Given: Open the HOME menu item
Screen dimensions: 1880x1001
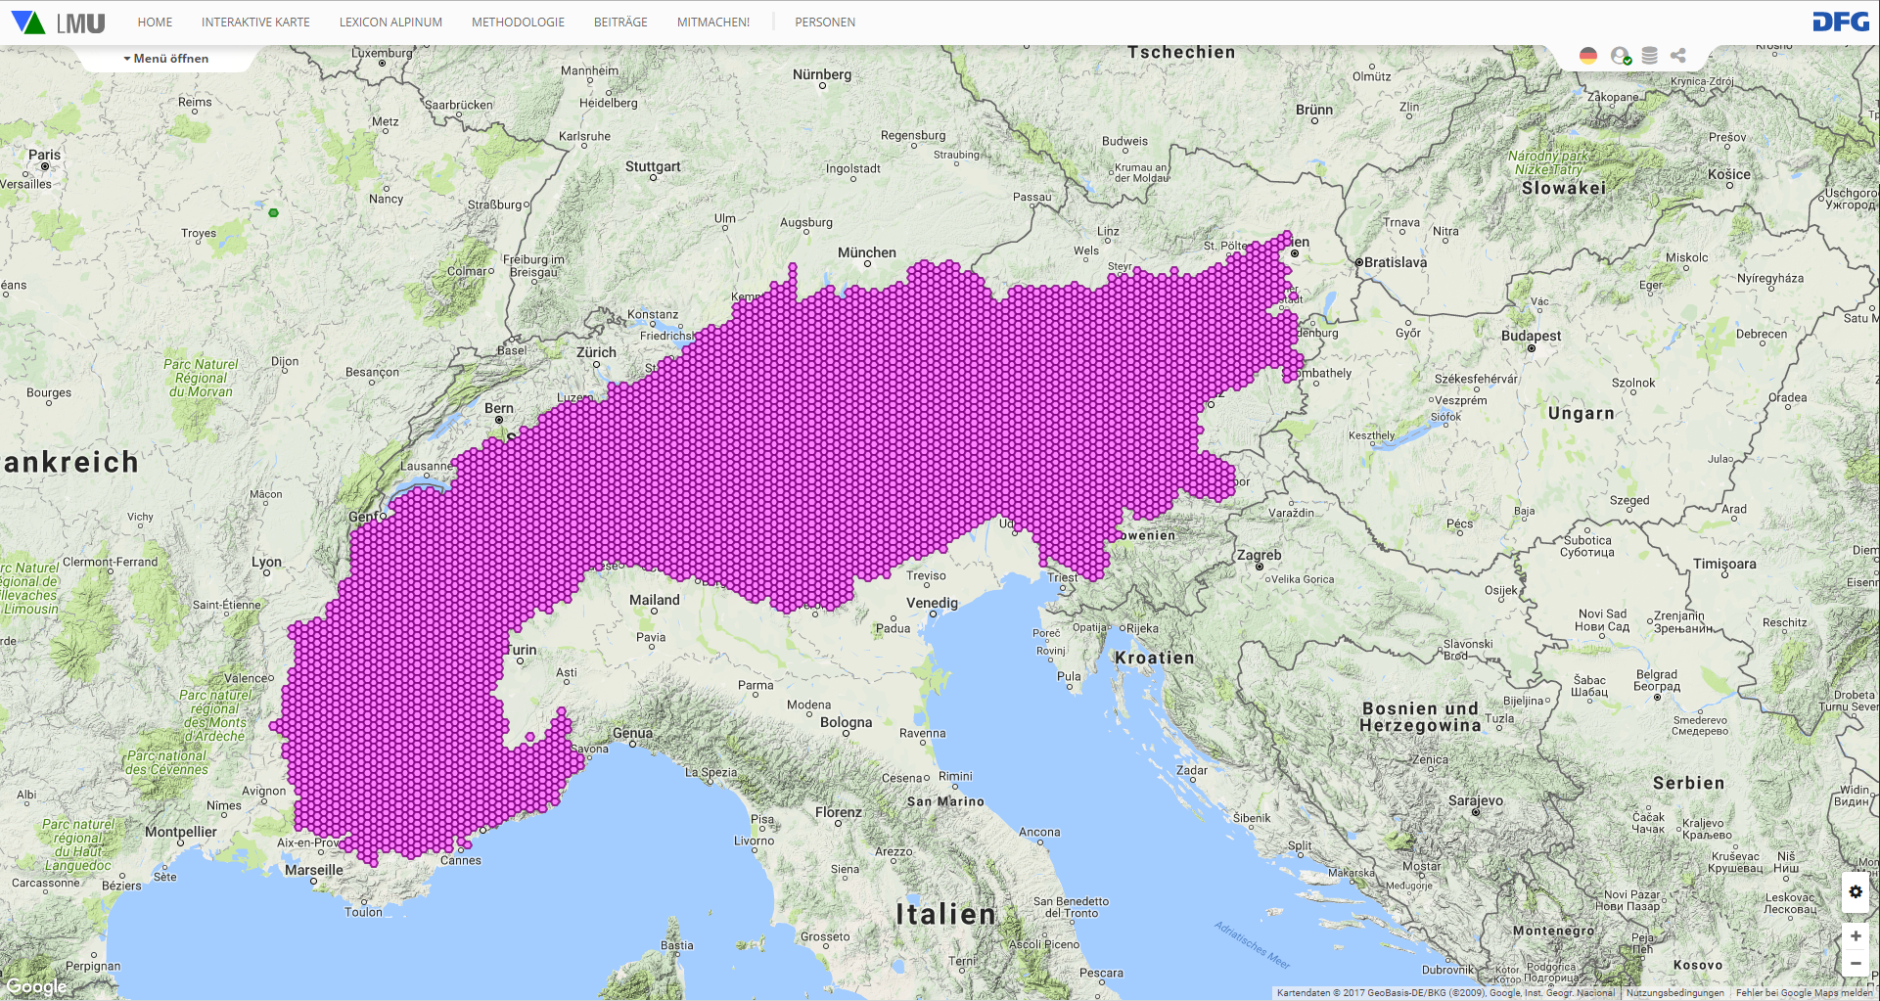Looking at the screenshot, I should (x=155, y=23).
